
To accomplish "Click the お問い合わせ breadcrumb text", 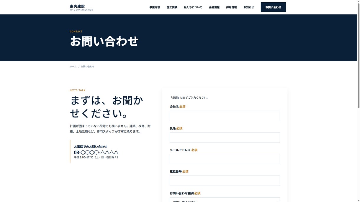I will point(88,67).
